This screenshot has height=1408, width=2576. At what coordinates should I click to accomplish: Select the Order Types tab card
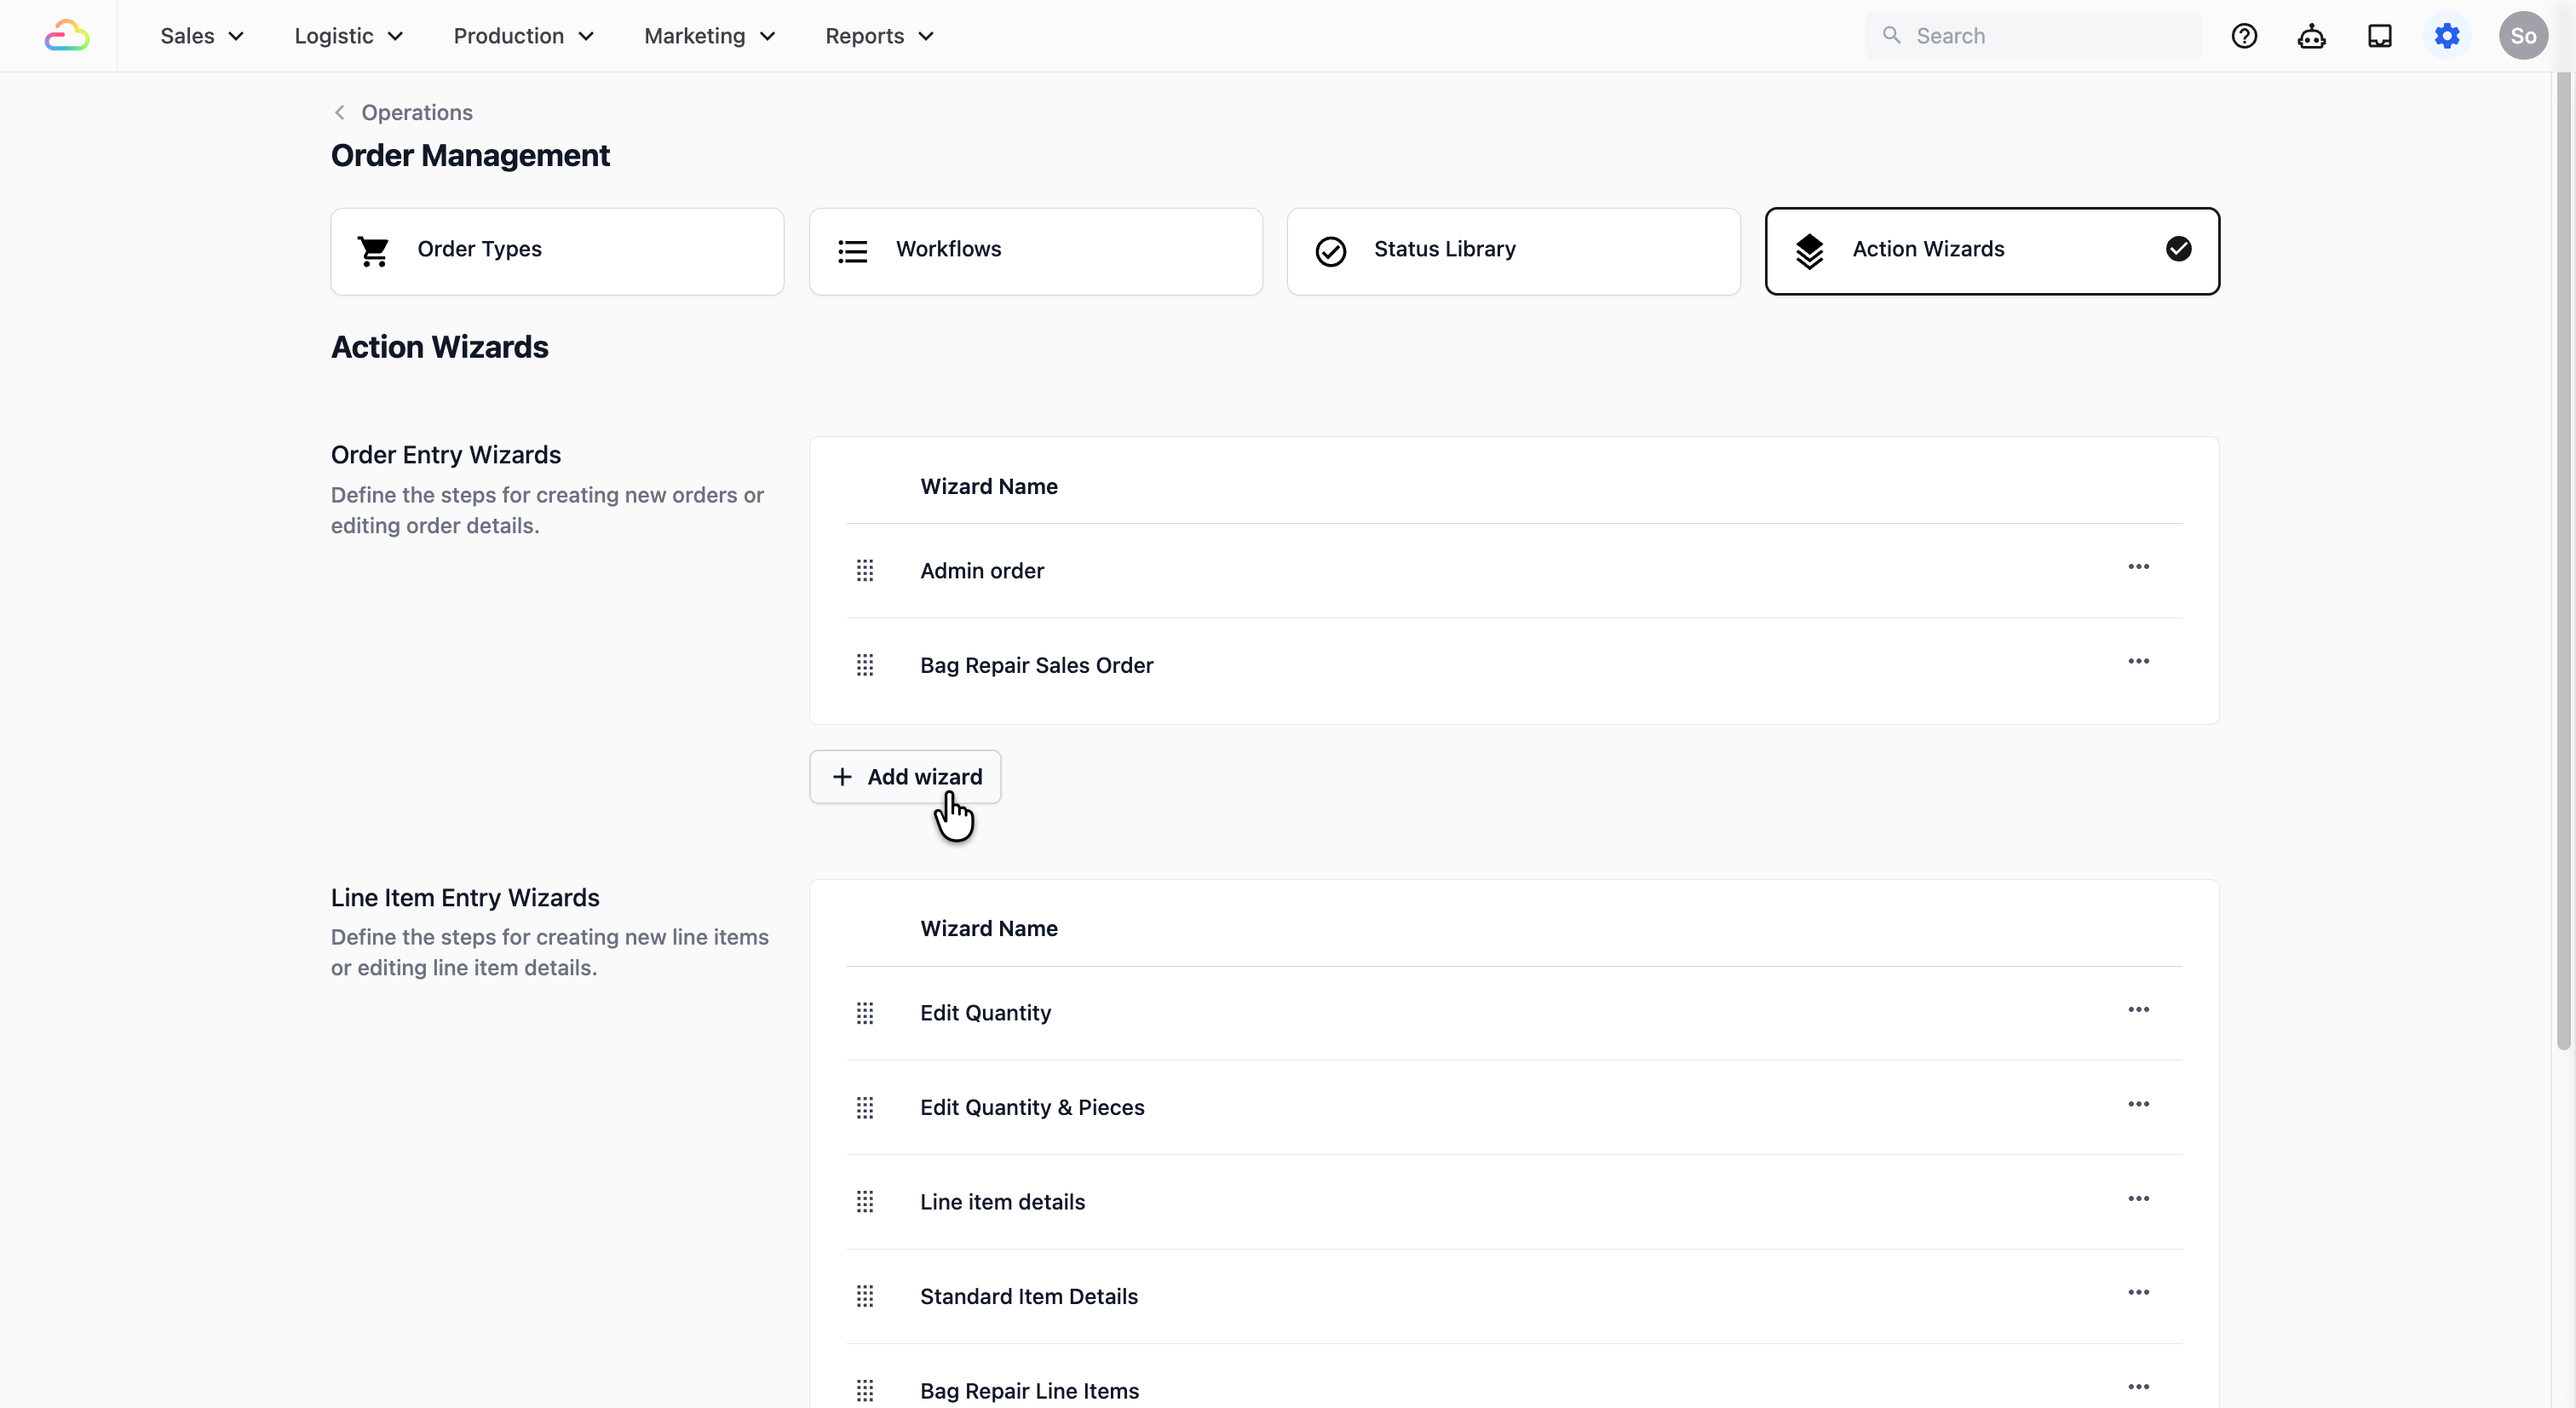pos(557,250)
